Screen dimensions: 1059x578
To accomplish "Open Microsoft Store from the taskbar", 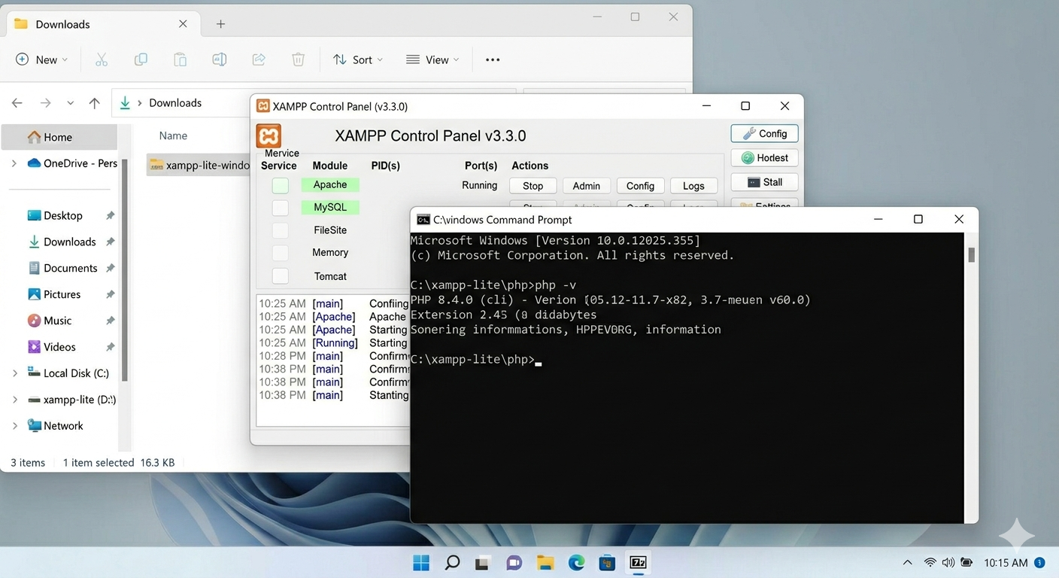I will (x=607, y=562).
